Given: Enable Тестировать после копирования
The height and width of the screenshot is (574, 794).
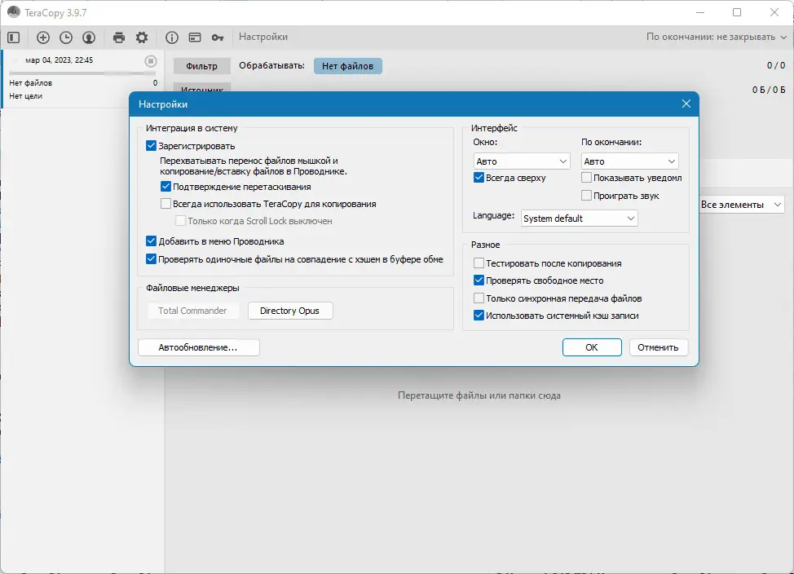Looking at the screenshot, I should [x=479, y=263].
